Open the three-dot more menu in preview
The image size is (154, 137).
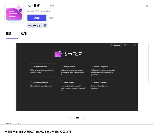[x=130, y=45]
